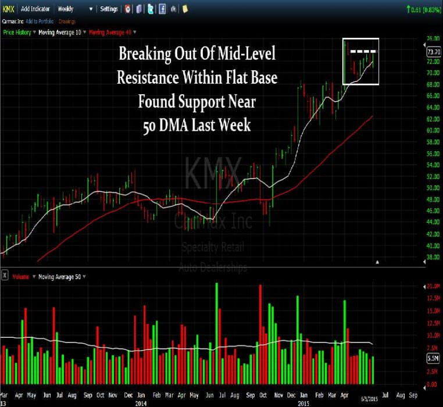Open the chart Settings menu
Viewport: 443px width, 407px height.
[x=109, y=9]
